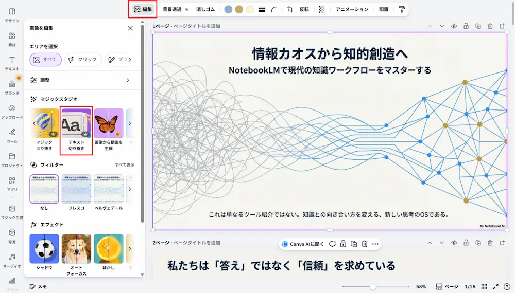Open the border style lines icon
515x293 pixels.
[x=262, y=9]
